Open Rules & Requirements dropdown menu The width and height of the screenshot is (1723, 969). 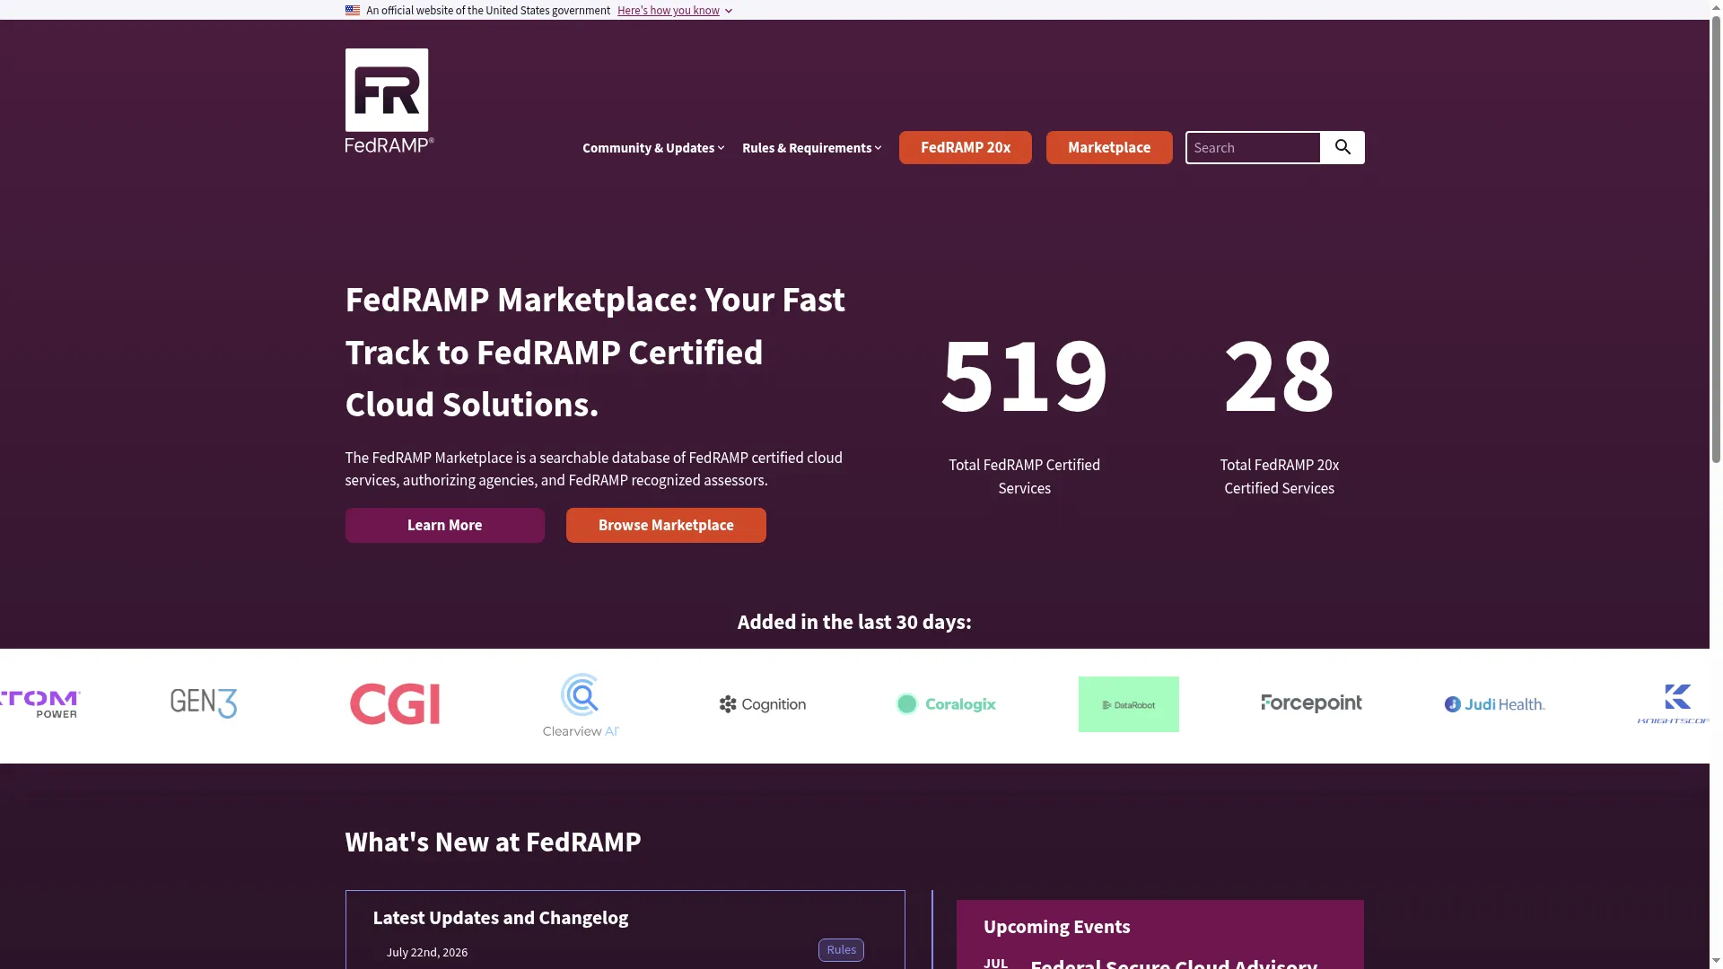tap(812, 148)
